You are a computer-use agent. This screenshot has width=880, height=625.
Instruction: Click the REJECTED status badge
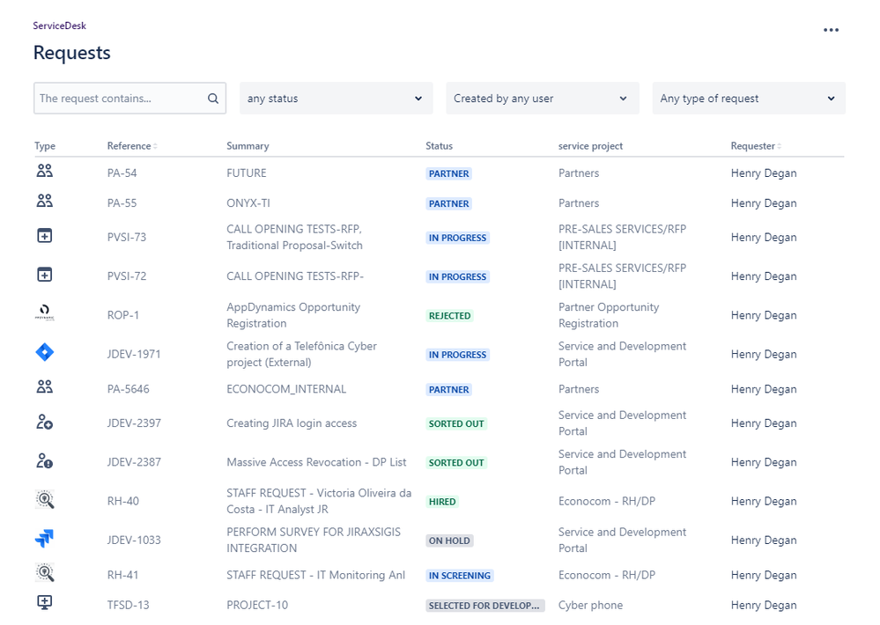click(449, 316)
